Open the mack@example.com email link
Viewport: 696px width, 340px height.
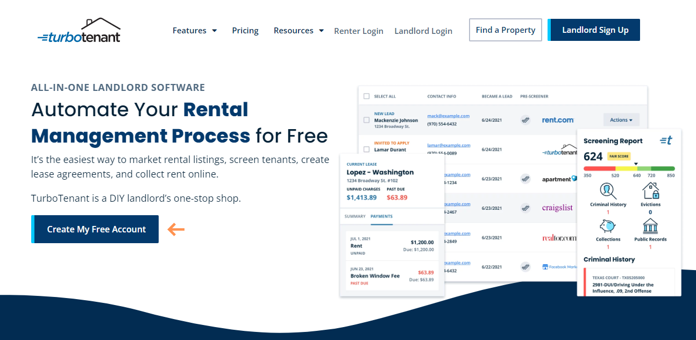pyautogui.click(x=449, y=116)
